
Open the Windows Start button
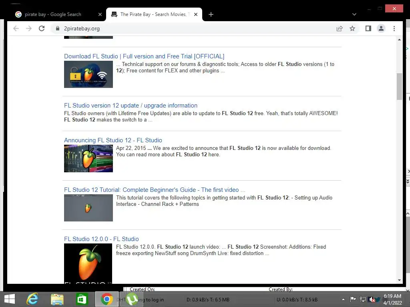[10, 299]
